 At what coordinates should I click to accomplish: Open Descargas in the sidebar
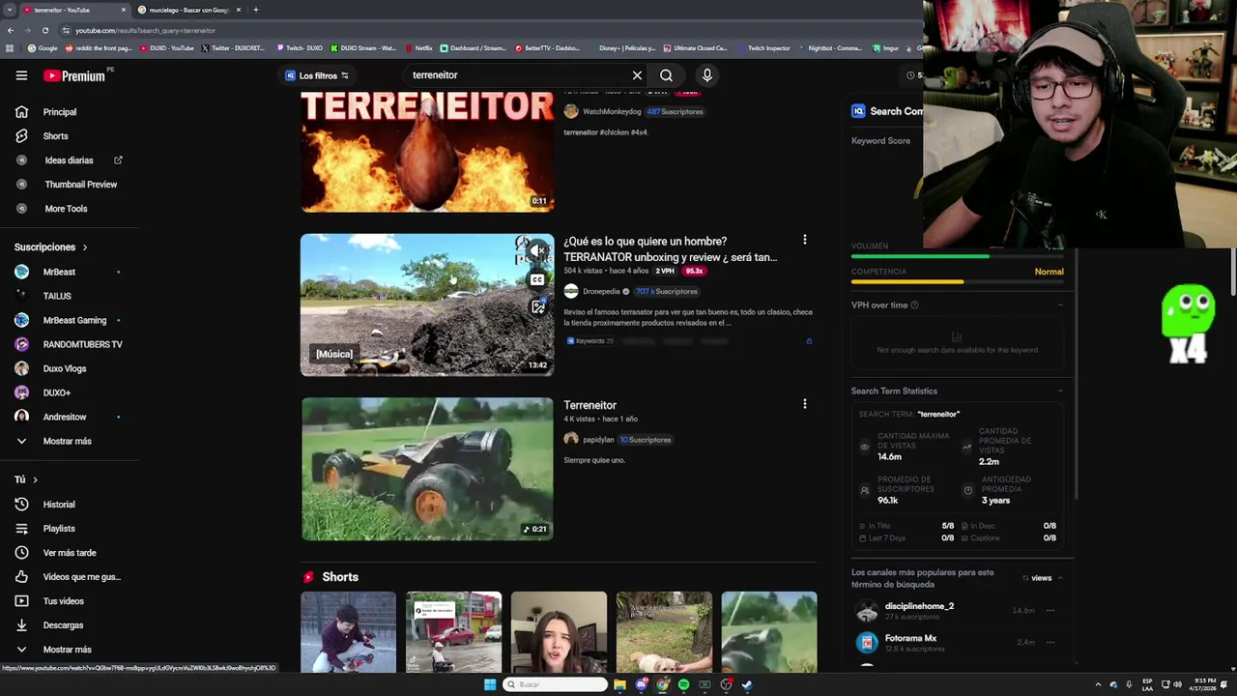[x=63, y=625]
